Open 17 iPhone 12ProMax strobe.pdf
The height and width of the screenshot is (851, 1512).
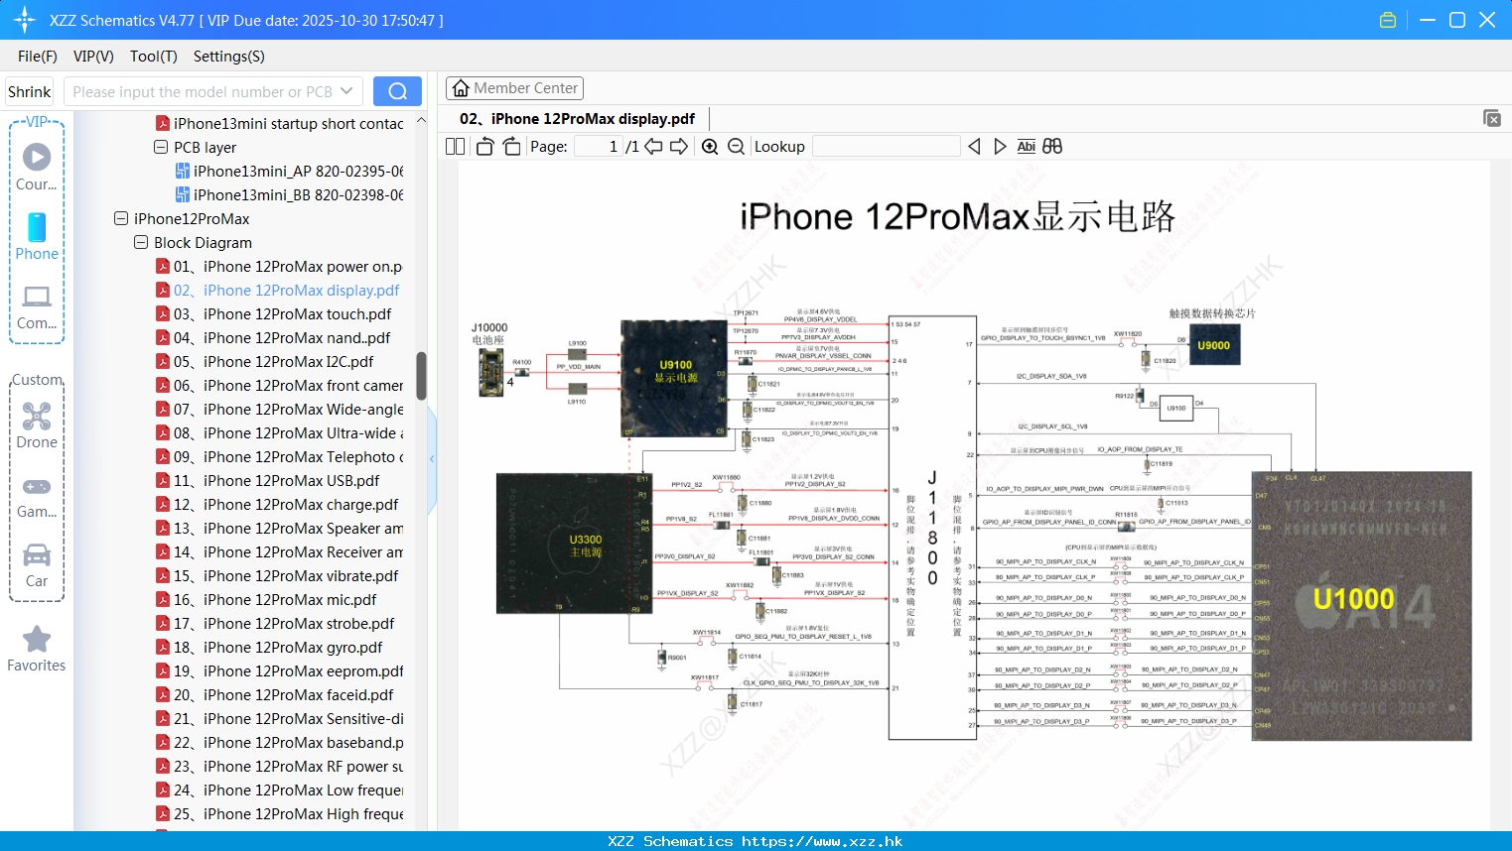tap(275, 623)
